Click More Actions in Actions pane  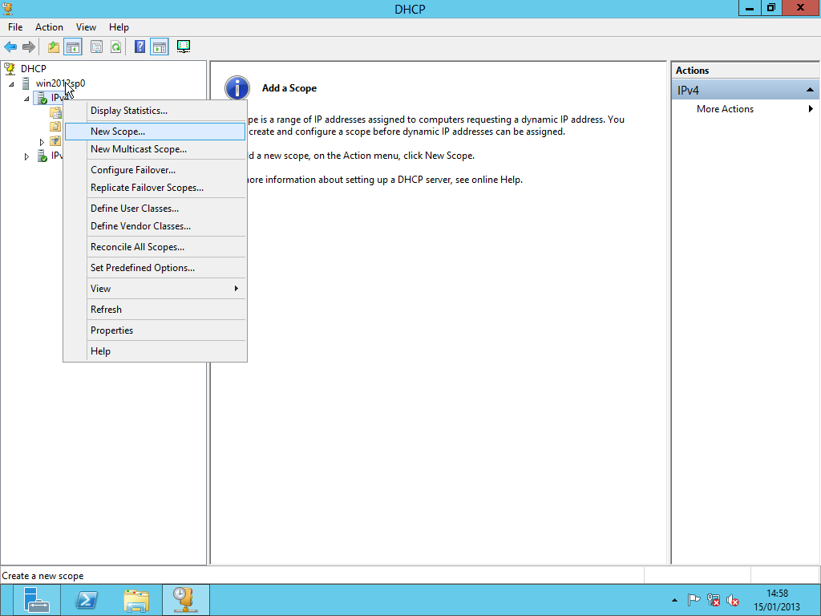point(725,109)
